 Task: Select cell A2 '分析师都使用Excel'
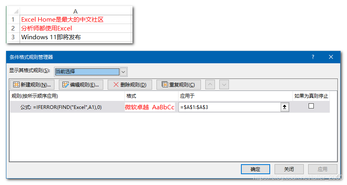coord(76,28)
